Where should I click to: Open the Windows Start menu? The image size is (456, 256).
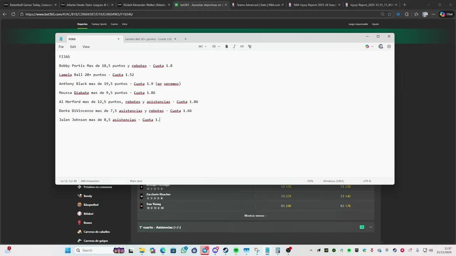(68, 250)
